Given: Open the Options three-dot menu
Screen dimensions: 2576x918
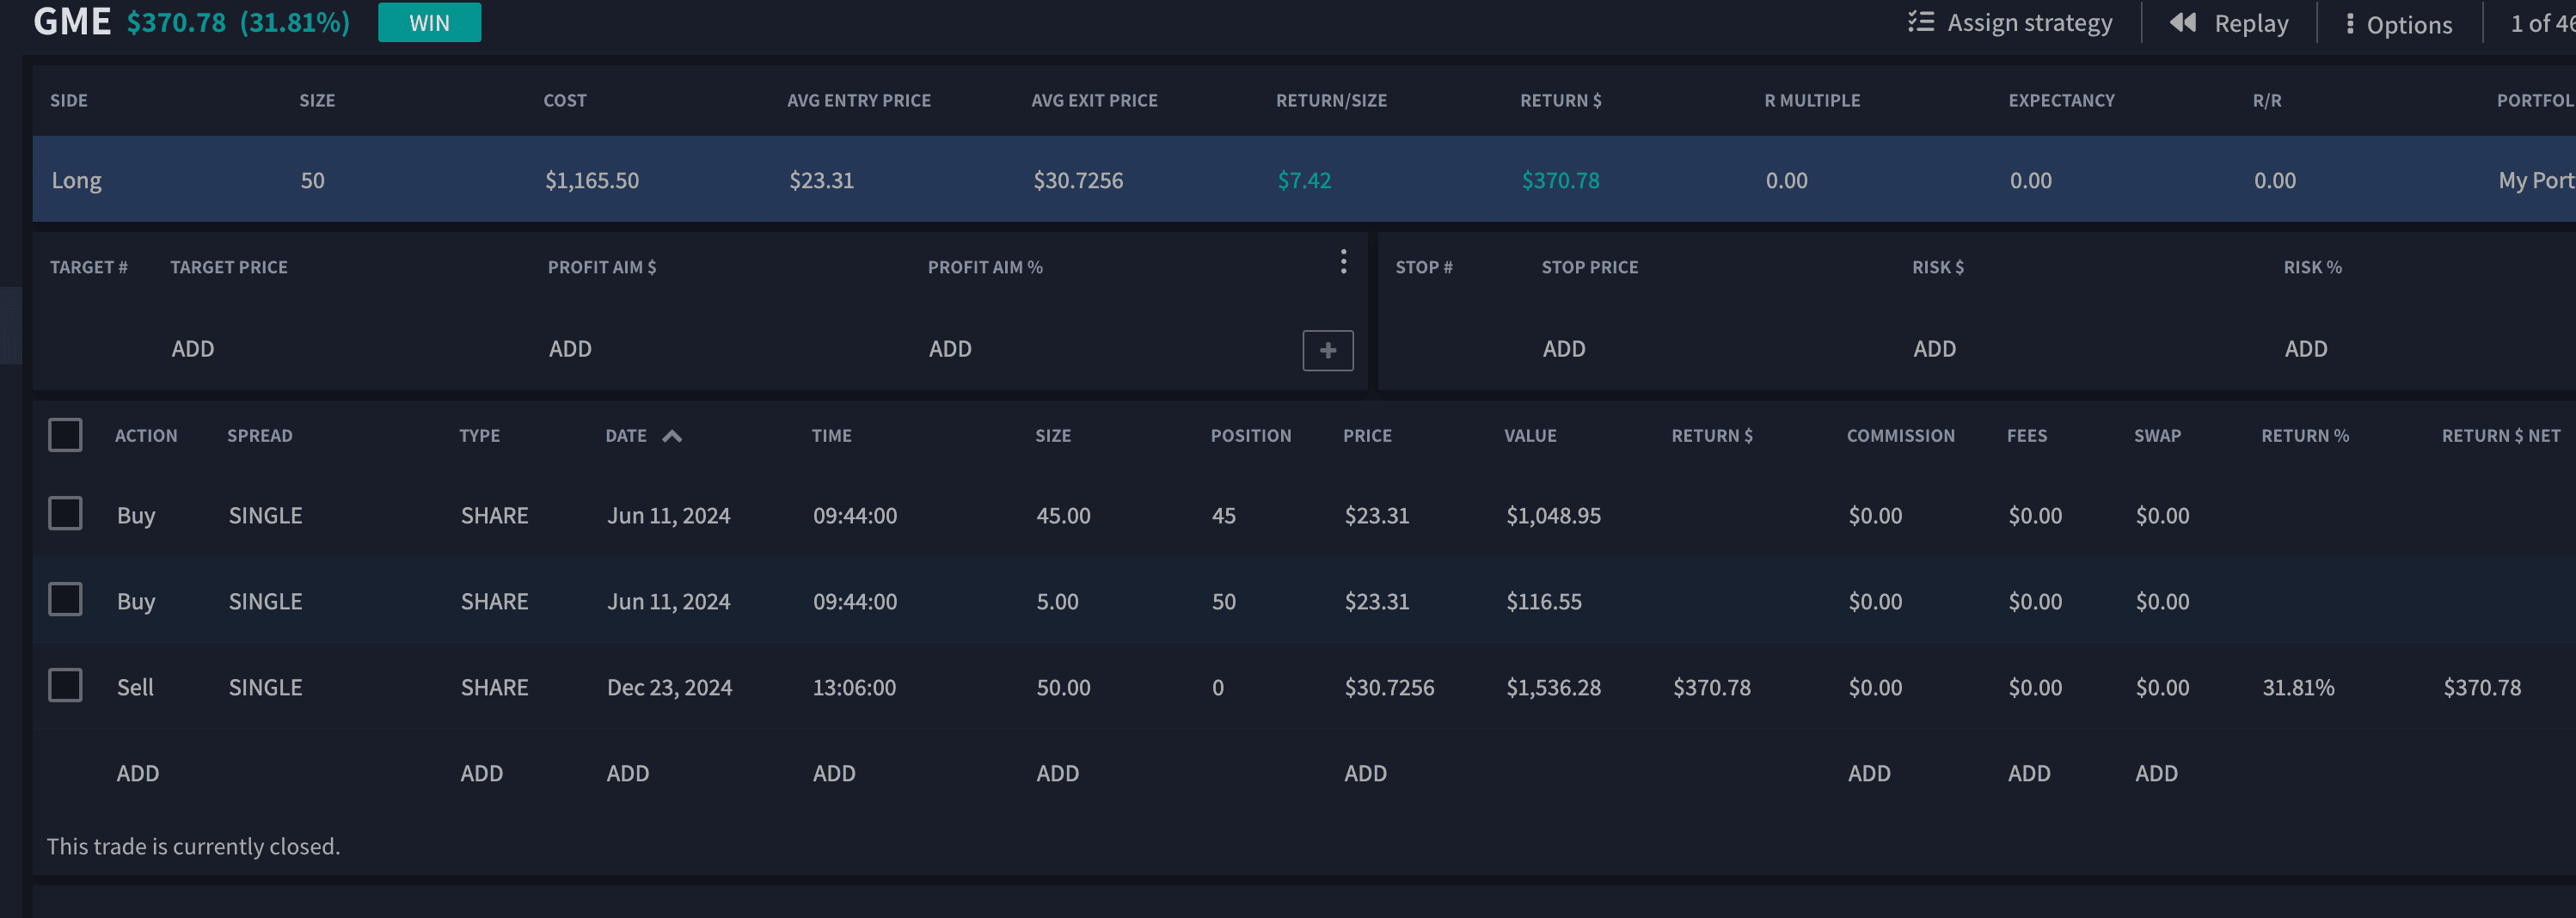Looking at the screenshot, I should point(2349,24).
